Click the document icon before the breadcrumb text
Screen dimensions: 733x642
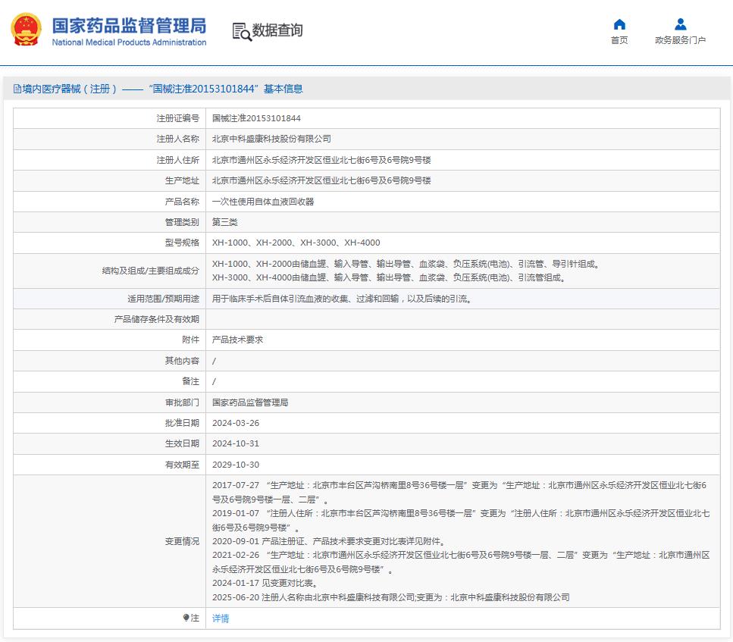click(x=18, y=88)
